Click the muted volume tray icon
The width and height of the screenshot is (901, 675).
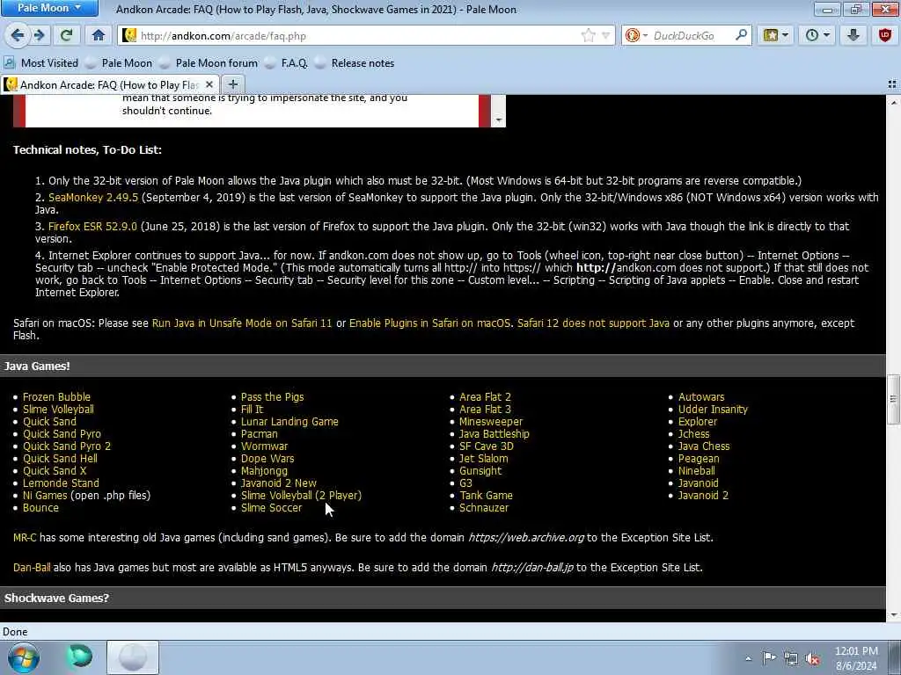(x=812, y=659)
